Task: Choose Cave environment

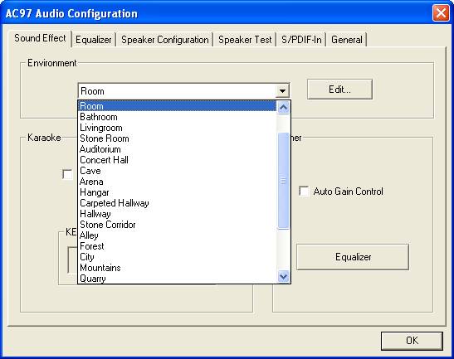Action: (178, 171)
